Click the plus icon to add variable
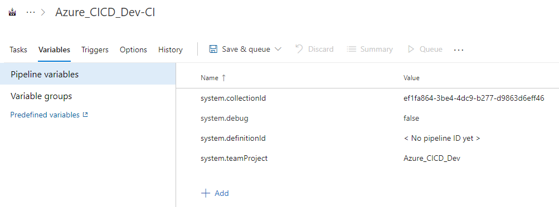 click(x=206, y=193)
